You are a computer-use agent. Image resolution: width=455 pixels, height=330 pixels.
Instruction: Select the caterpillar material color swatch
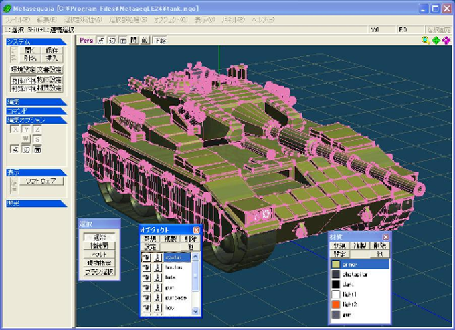coord(335,274)
